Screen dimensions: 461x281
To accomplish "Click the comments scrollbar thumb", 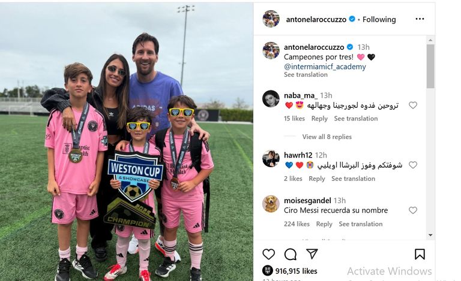I will [x=430, y=67].
